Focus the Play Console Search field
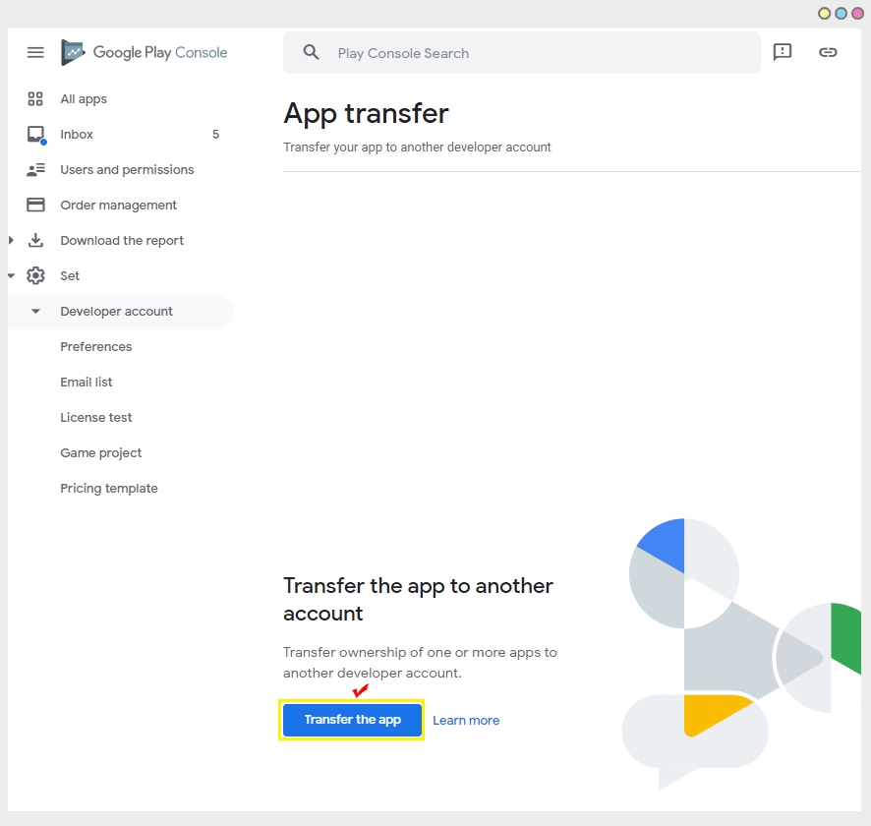The image size is (871, 826). pyautogui.click(x=522, y=53)
